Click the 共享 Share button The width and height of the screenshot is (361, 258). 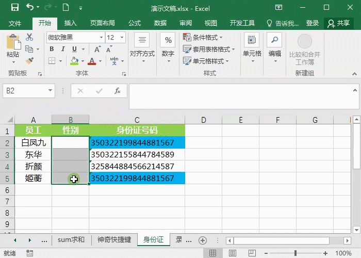click(x=339, y=23)
